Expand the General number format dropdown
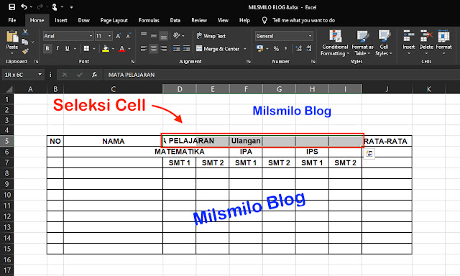Screen dimensions: 460x276 pos(310,36)
